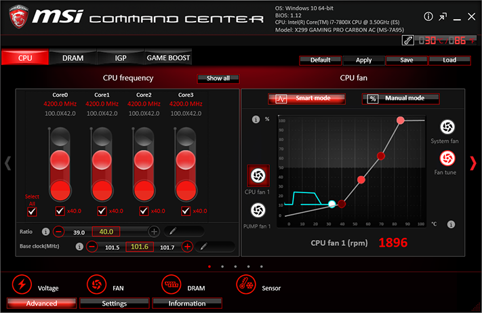
Task: Decrease Ratio with minus button
Action: pos(58,232)
